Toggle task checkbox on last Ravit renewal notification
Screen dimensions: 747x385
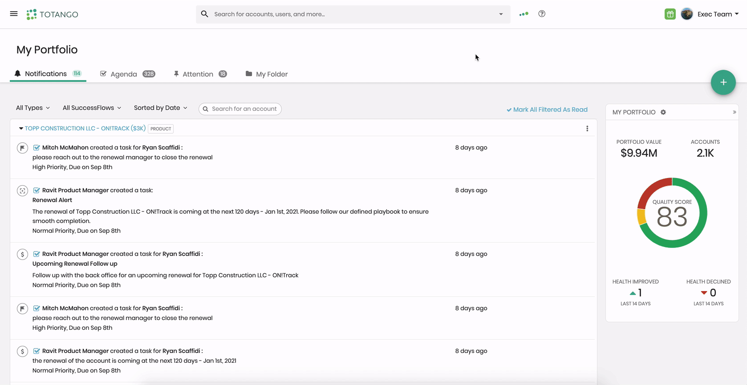click(x=37, y=351)
